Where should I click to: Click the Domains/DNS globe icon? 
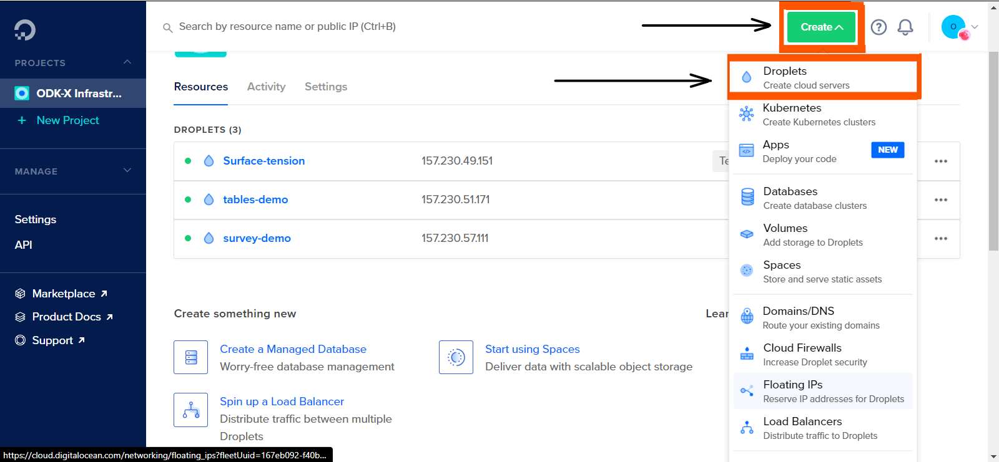click(x=747, y=317)
